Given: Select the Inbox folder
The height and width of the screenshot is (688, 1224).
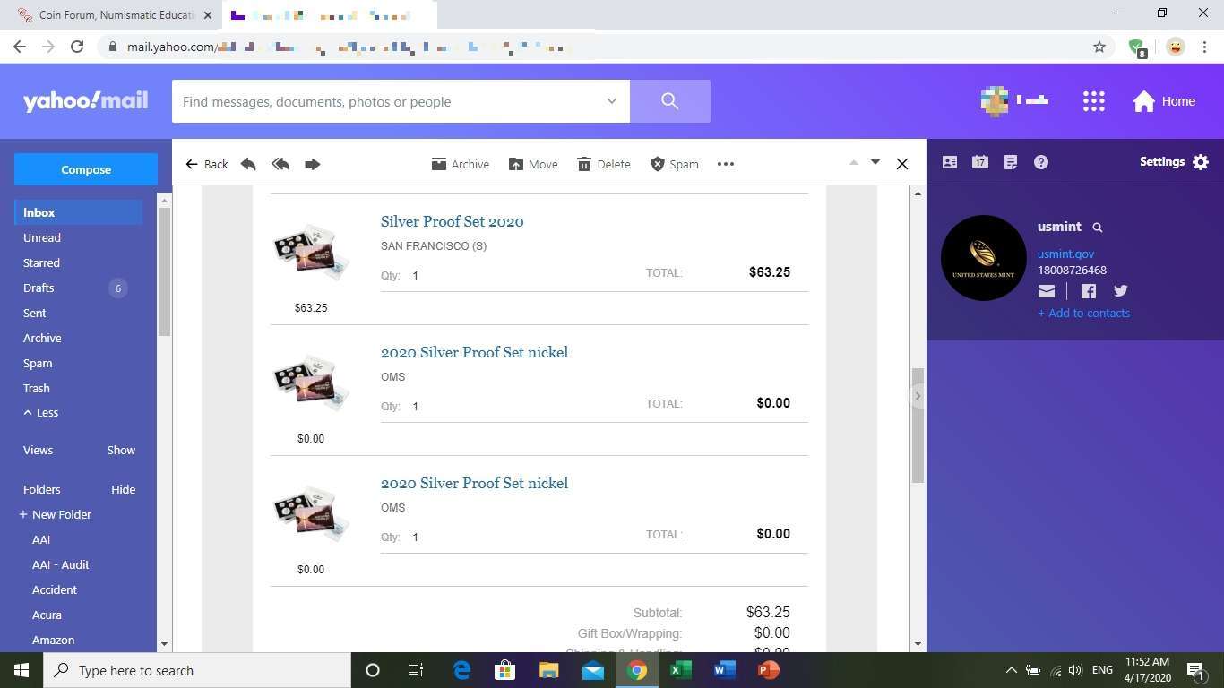Looking at the screenshot, I should (78, 212).
